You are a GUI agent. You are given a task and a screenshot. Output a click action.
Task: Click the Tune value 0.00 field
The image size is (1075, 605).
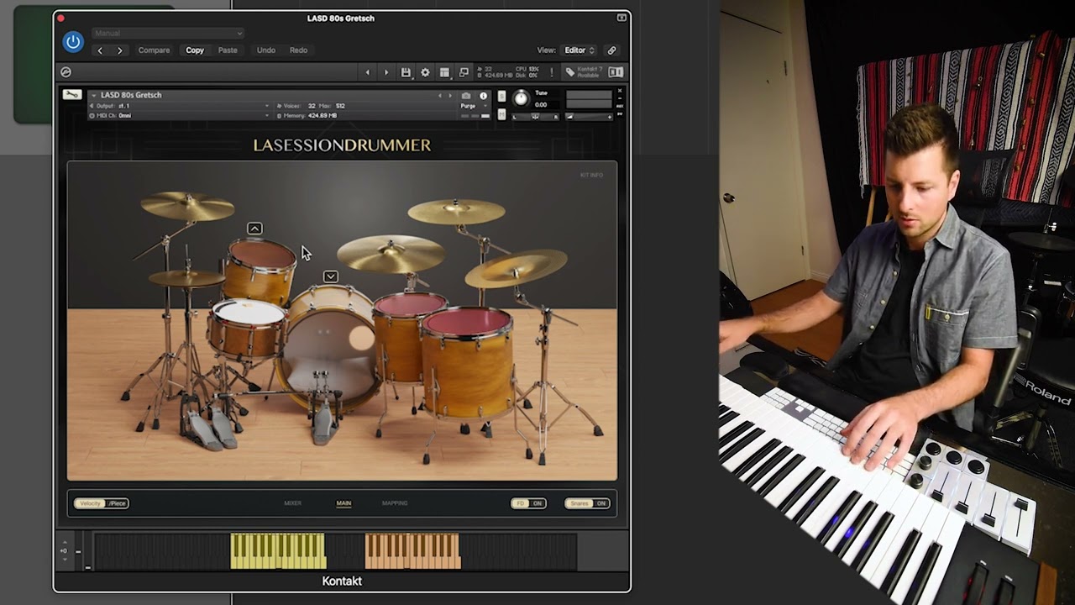tap(542, 105)
